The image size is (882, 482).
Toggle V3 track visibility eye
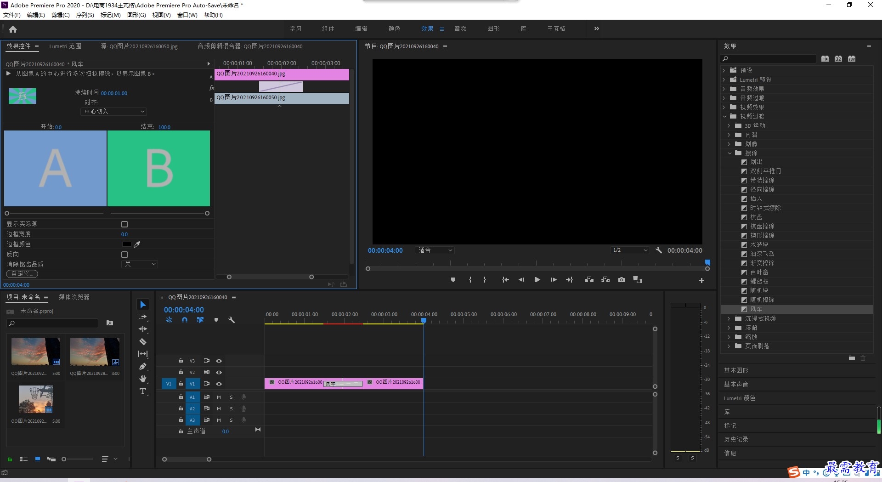pyautogui.click(x=219, y=361)
